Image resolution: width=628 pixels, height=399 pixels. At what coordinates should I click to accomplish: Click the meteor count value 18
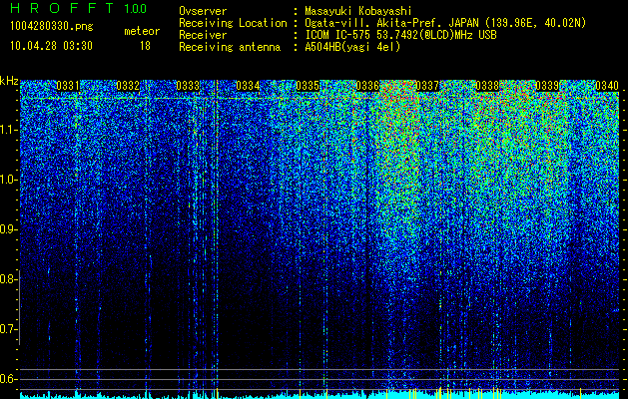point(145,46)
